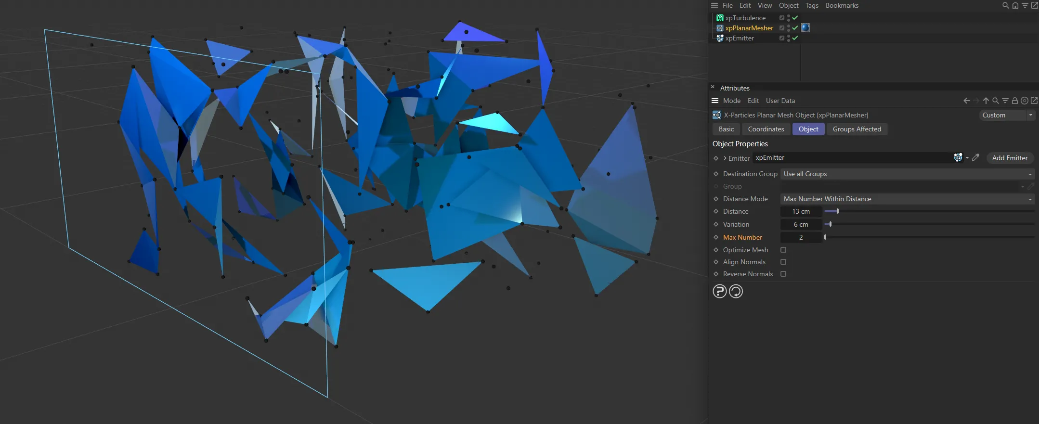
Task: Click the Distance slider handle
Action: (x=837, y=211)
